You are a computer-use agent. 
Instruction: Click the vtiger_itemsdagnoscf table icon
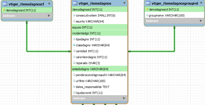coord(5,4)
